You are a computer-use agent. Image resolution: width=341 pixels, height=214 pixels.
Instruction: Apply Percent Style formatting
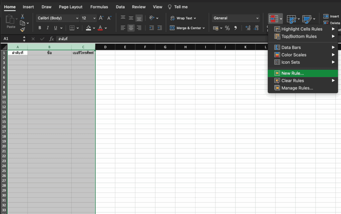228,28
